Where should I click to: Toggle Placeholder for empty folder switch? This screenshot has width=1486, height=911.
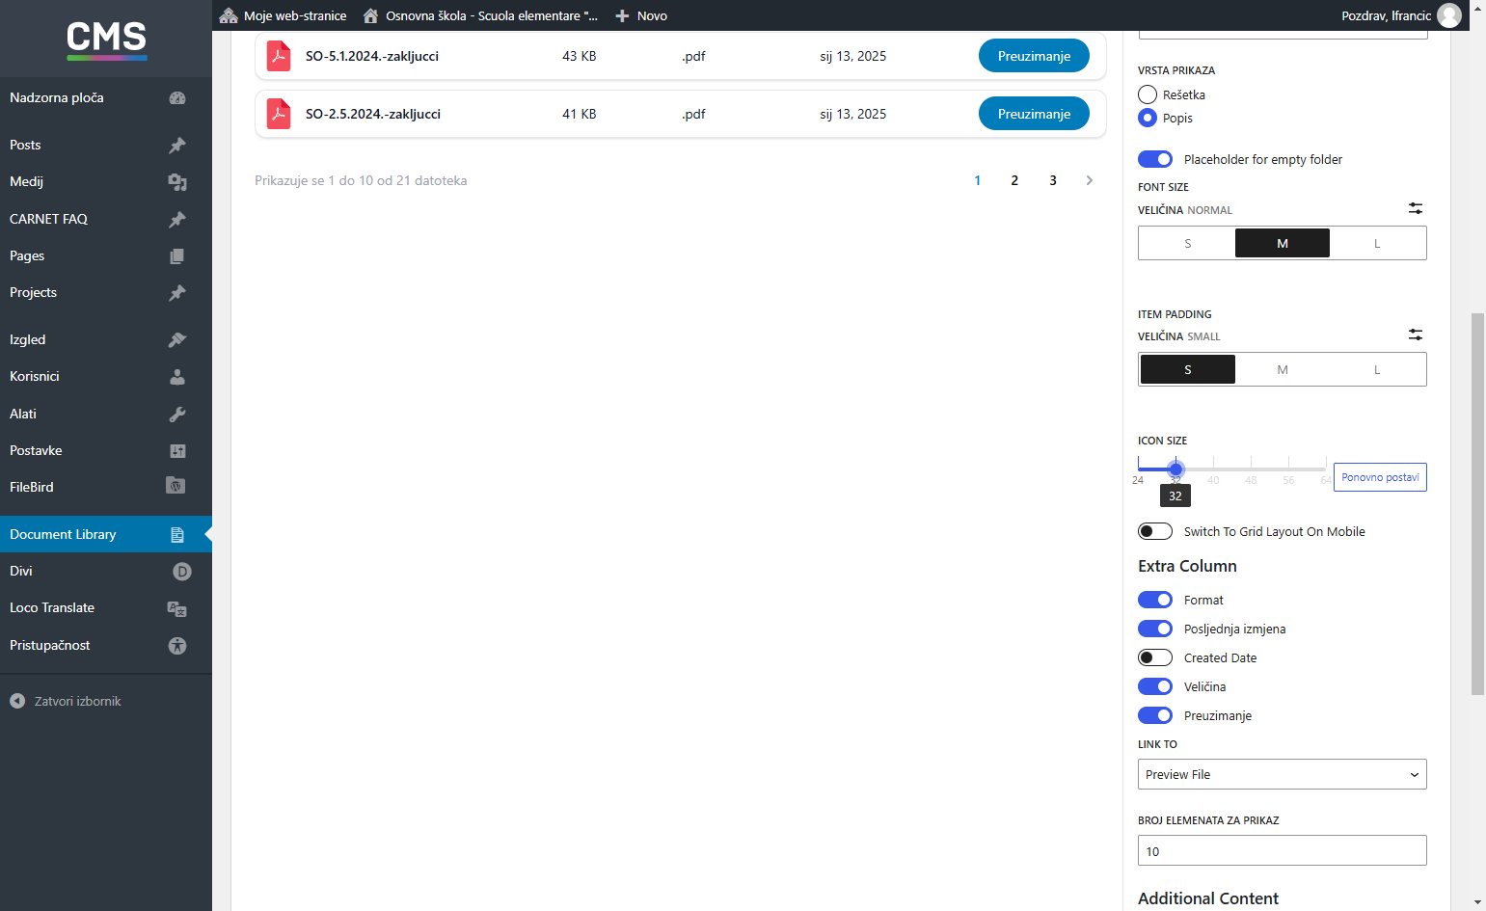[x=1155, y=159]
